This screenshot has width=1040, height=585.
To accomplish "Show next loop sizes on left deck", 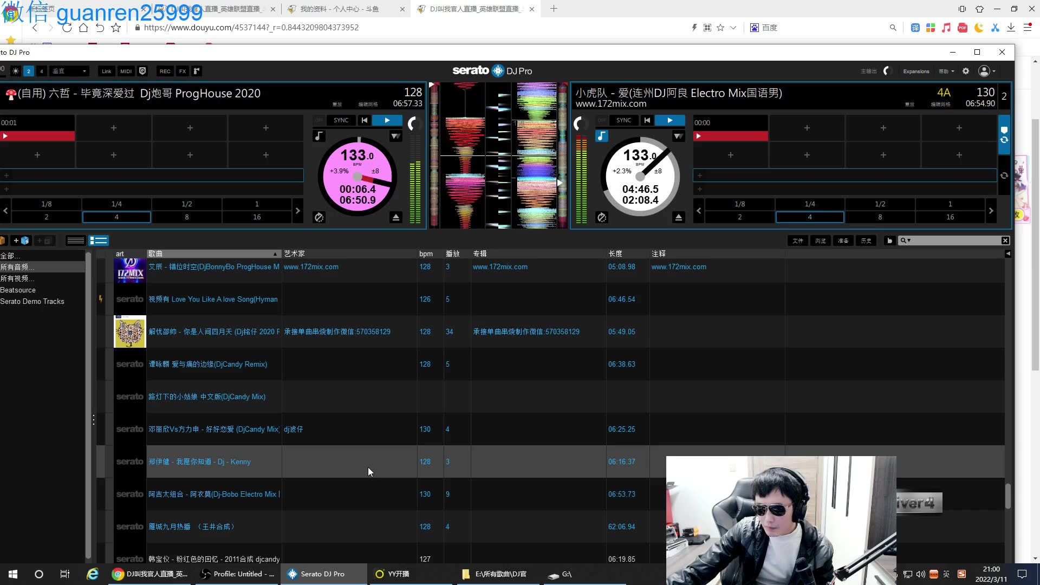I will [297, 211].
